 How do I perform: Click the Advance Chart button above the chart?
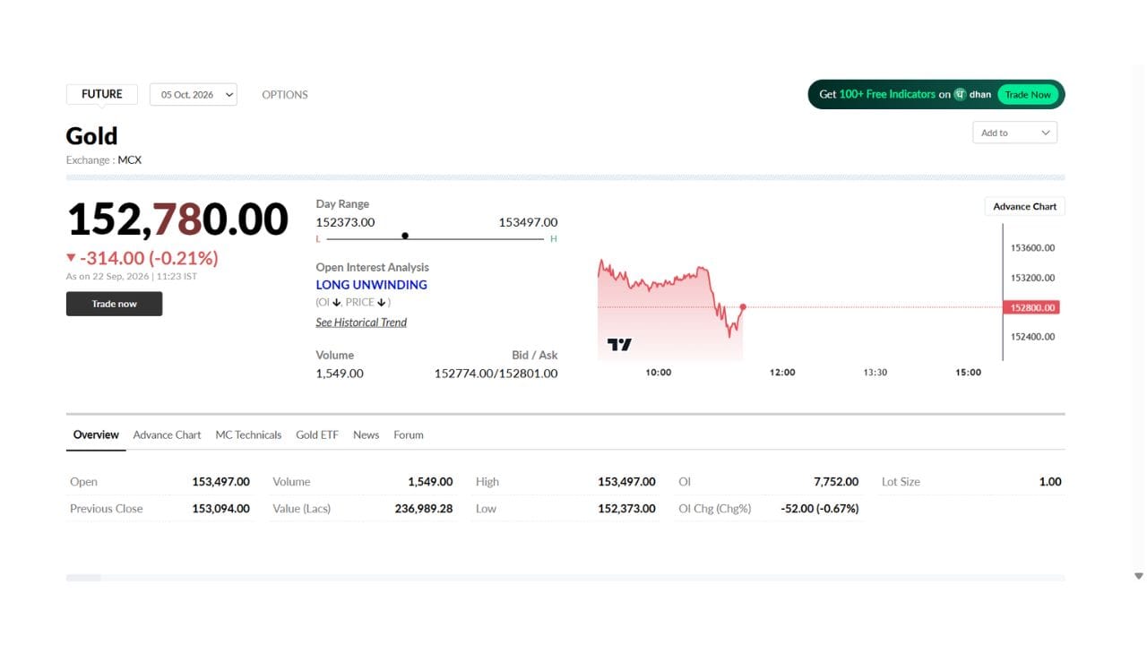(1024, 206)
